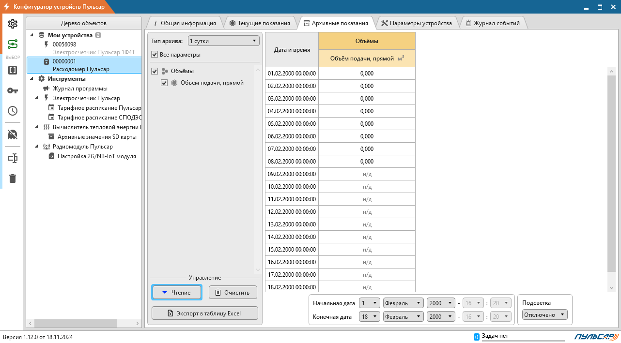Open the Тип архива dropdown
621x343 pixels.
tap(224, 41)
